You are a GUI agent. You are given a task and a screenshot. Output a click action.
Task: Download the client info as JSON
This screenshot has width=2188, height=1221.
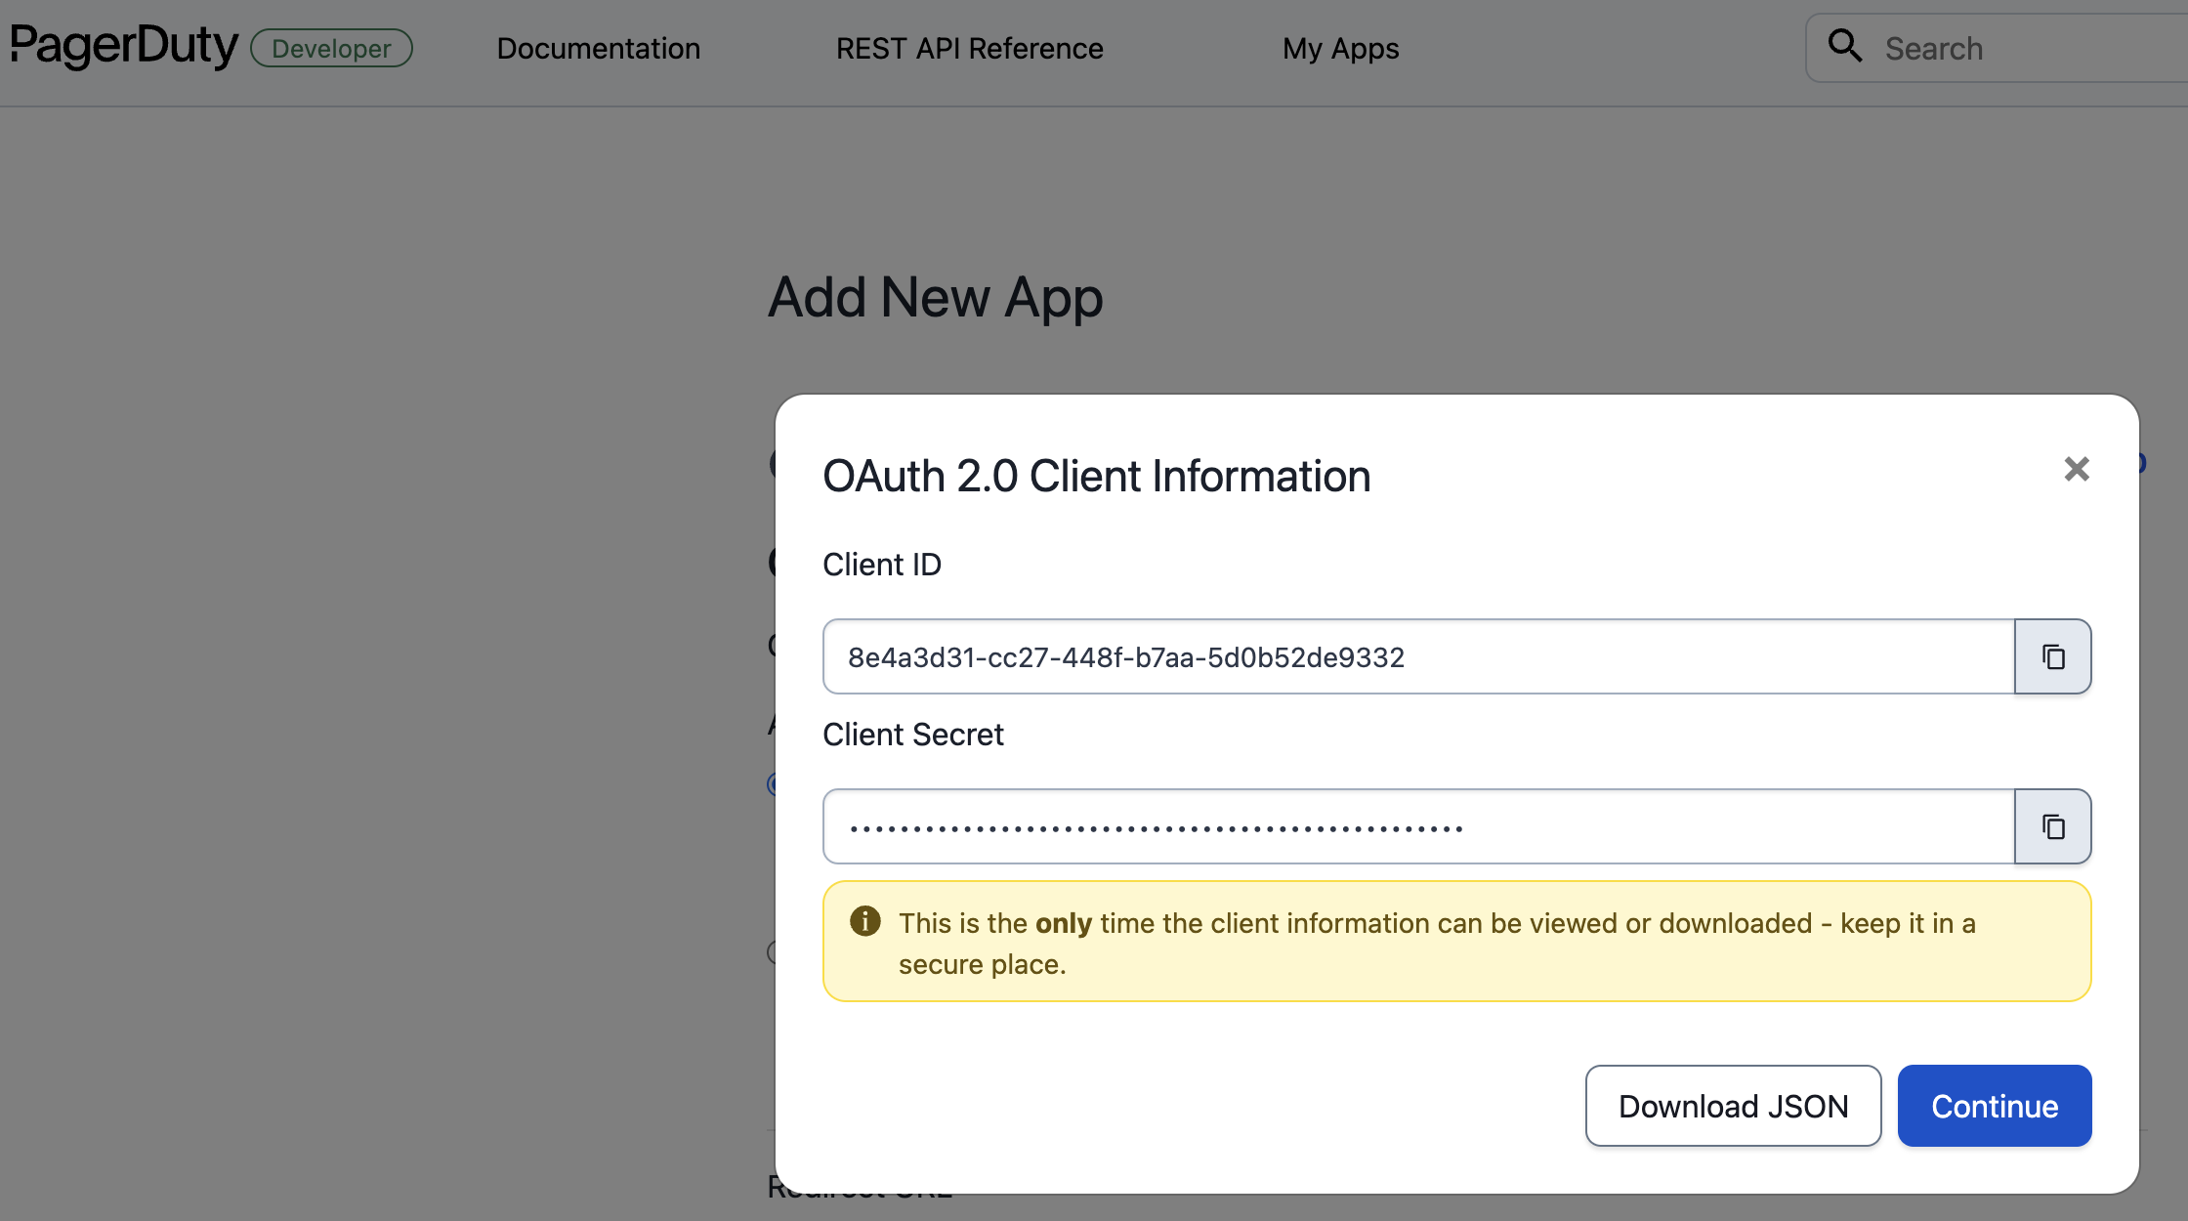click(x=1733, y=1106)
